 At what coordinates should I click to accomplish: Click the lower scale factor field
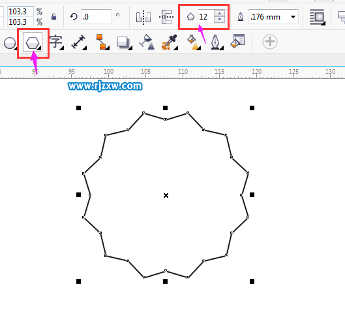(20, 22)
